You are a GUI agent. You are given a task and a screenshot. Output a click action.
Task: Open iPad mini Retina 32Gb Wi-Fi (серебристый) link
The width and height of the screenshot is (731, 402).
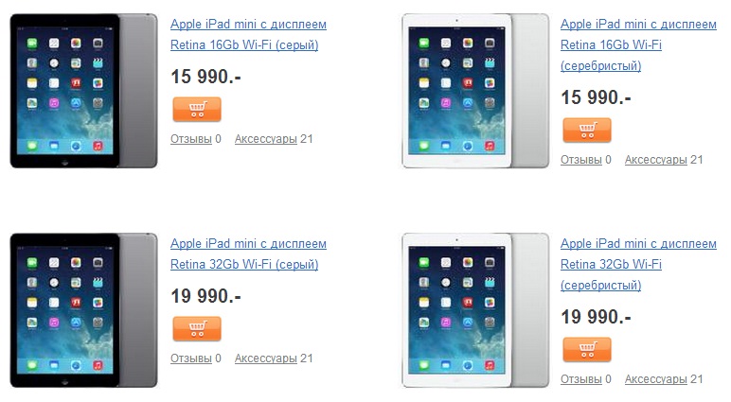pos(638,264)
